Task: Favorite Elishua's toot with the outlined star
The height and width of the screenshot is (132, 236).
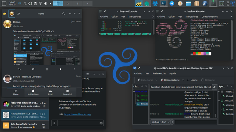Action: [x=47, y=69]
